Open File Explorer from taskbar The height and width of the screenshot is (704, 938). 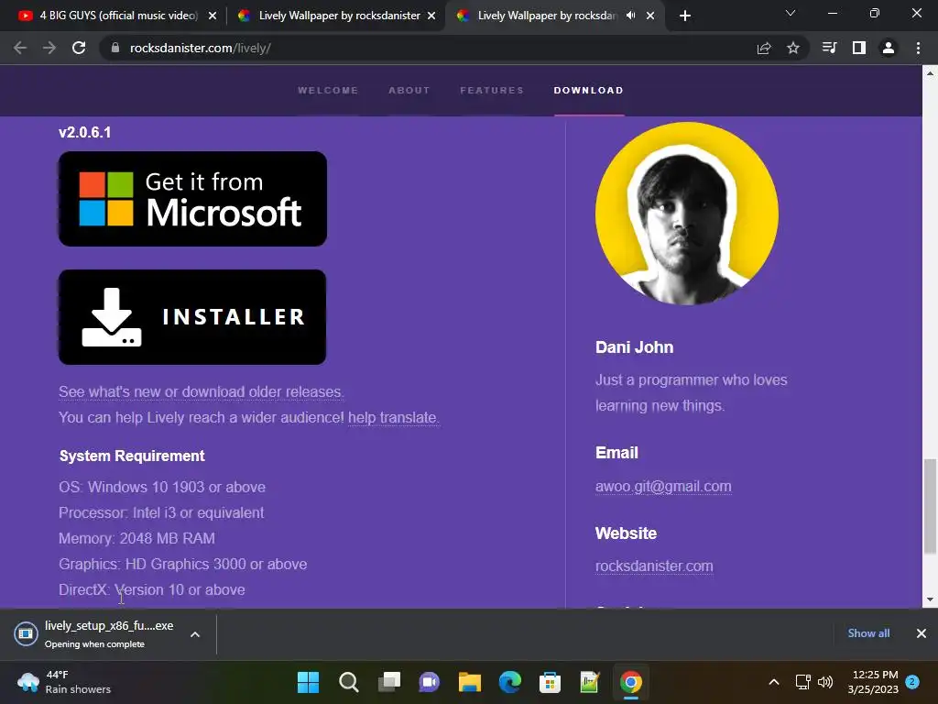(x=470, y=682)
